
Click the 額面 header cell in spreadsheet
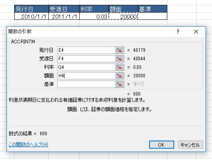click(x=123, y=9)
